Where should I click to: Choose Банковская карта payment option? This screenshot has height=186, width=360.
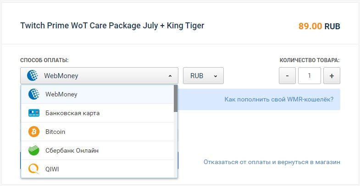[72, 113]
